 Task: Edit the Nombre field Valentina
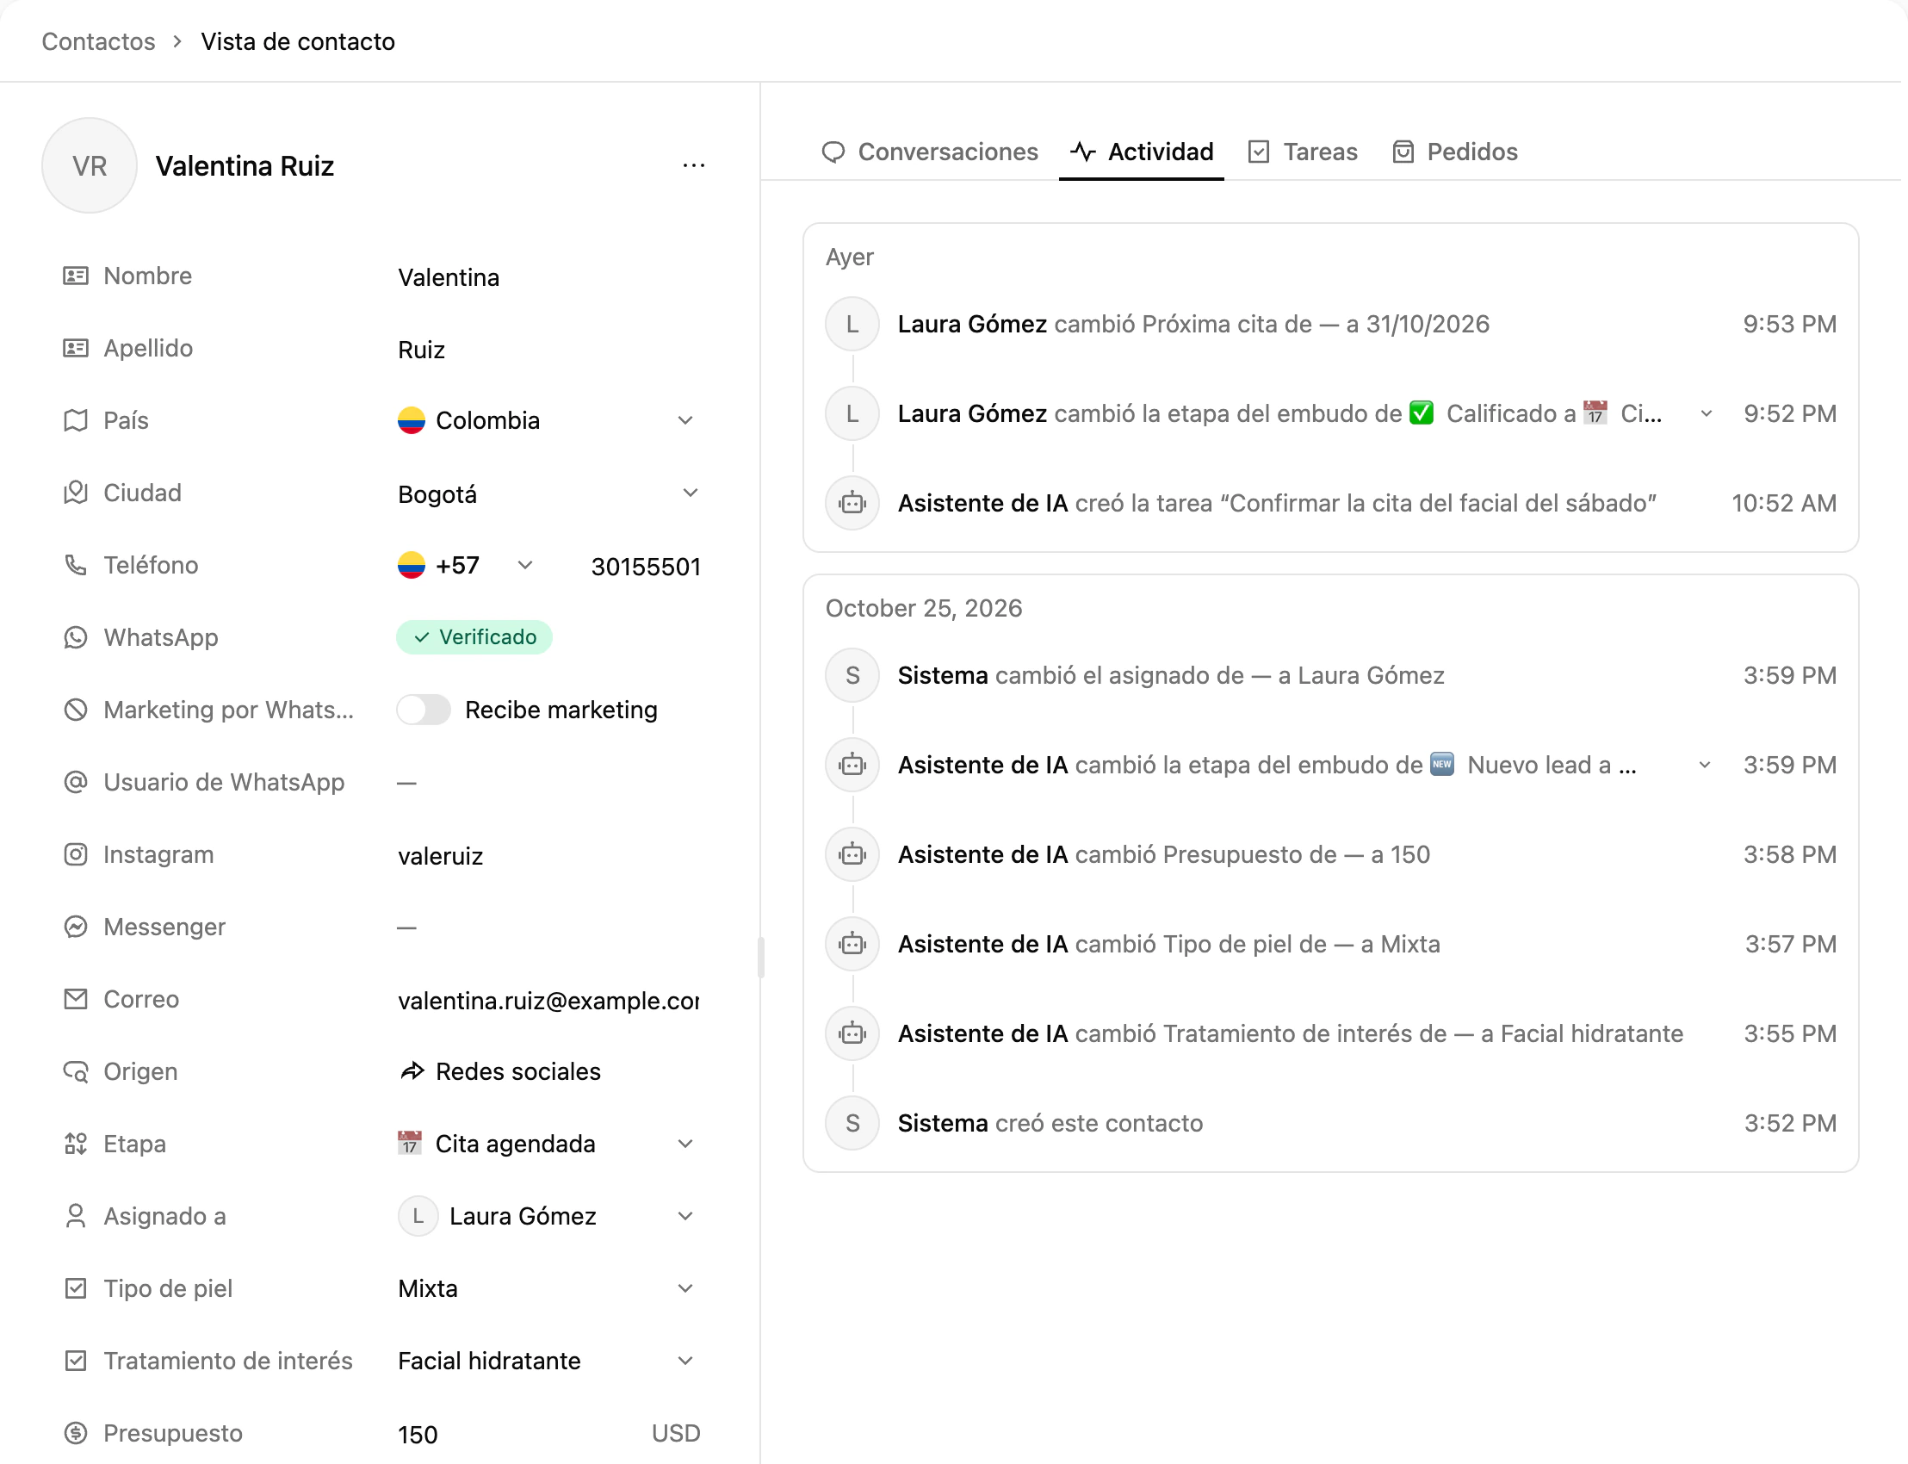[x=548, y=277]
